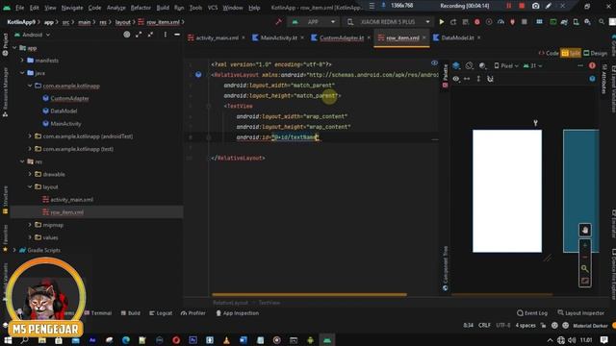The image size is (616, 346).
Task: Expand Gradle Scripts node
Action: coord(14,250)
